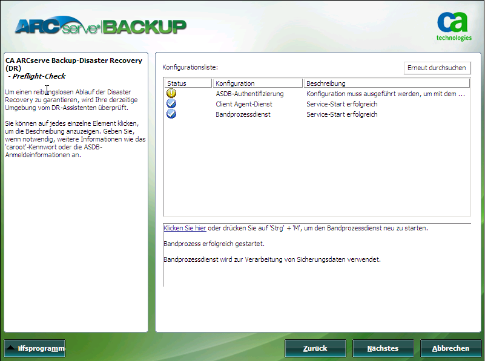The image size is (485, 361).
Task: Click the checkmark icon for Bandprozessdienst
Action: 171,114
